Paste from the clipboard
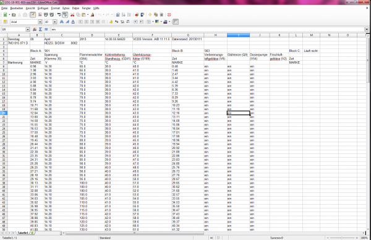The height and width of the screenshot is (240, 371). (83, 15)
